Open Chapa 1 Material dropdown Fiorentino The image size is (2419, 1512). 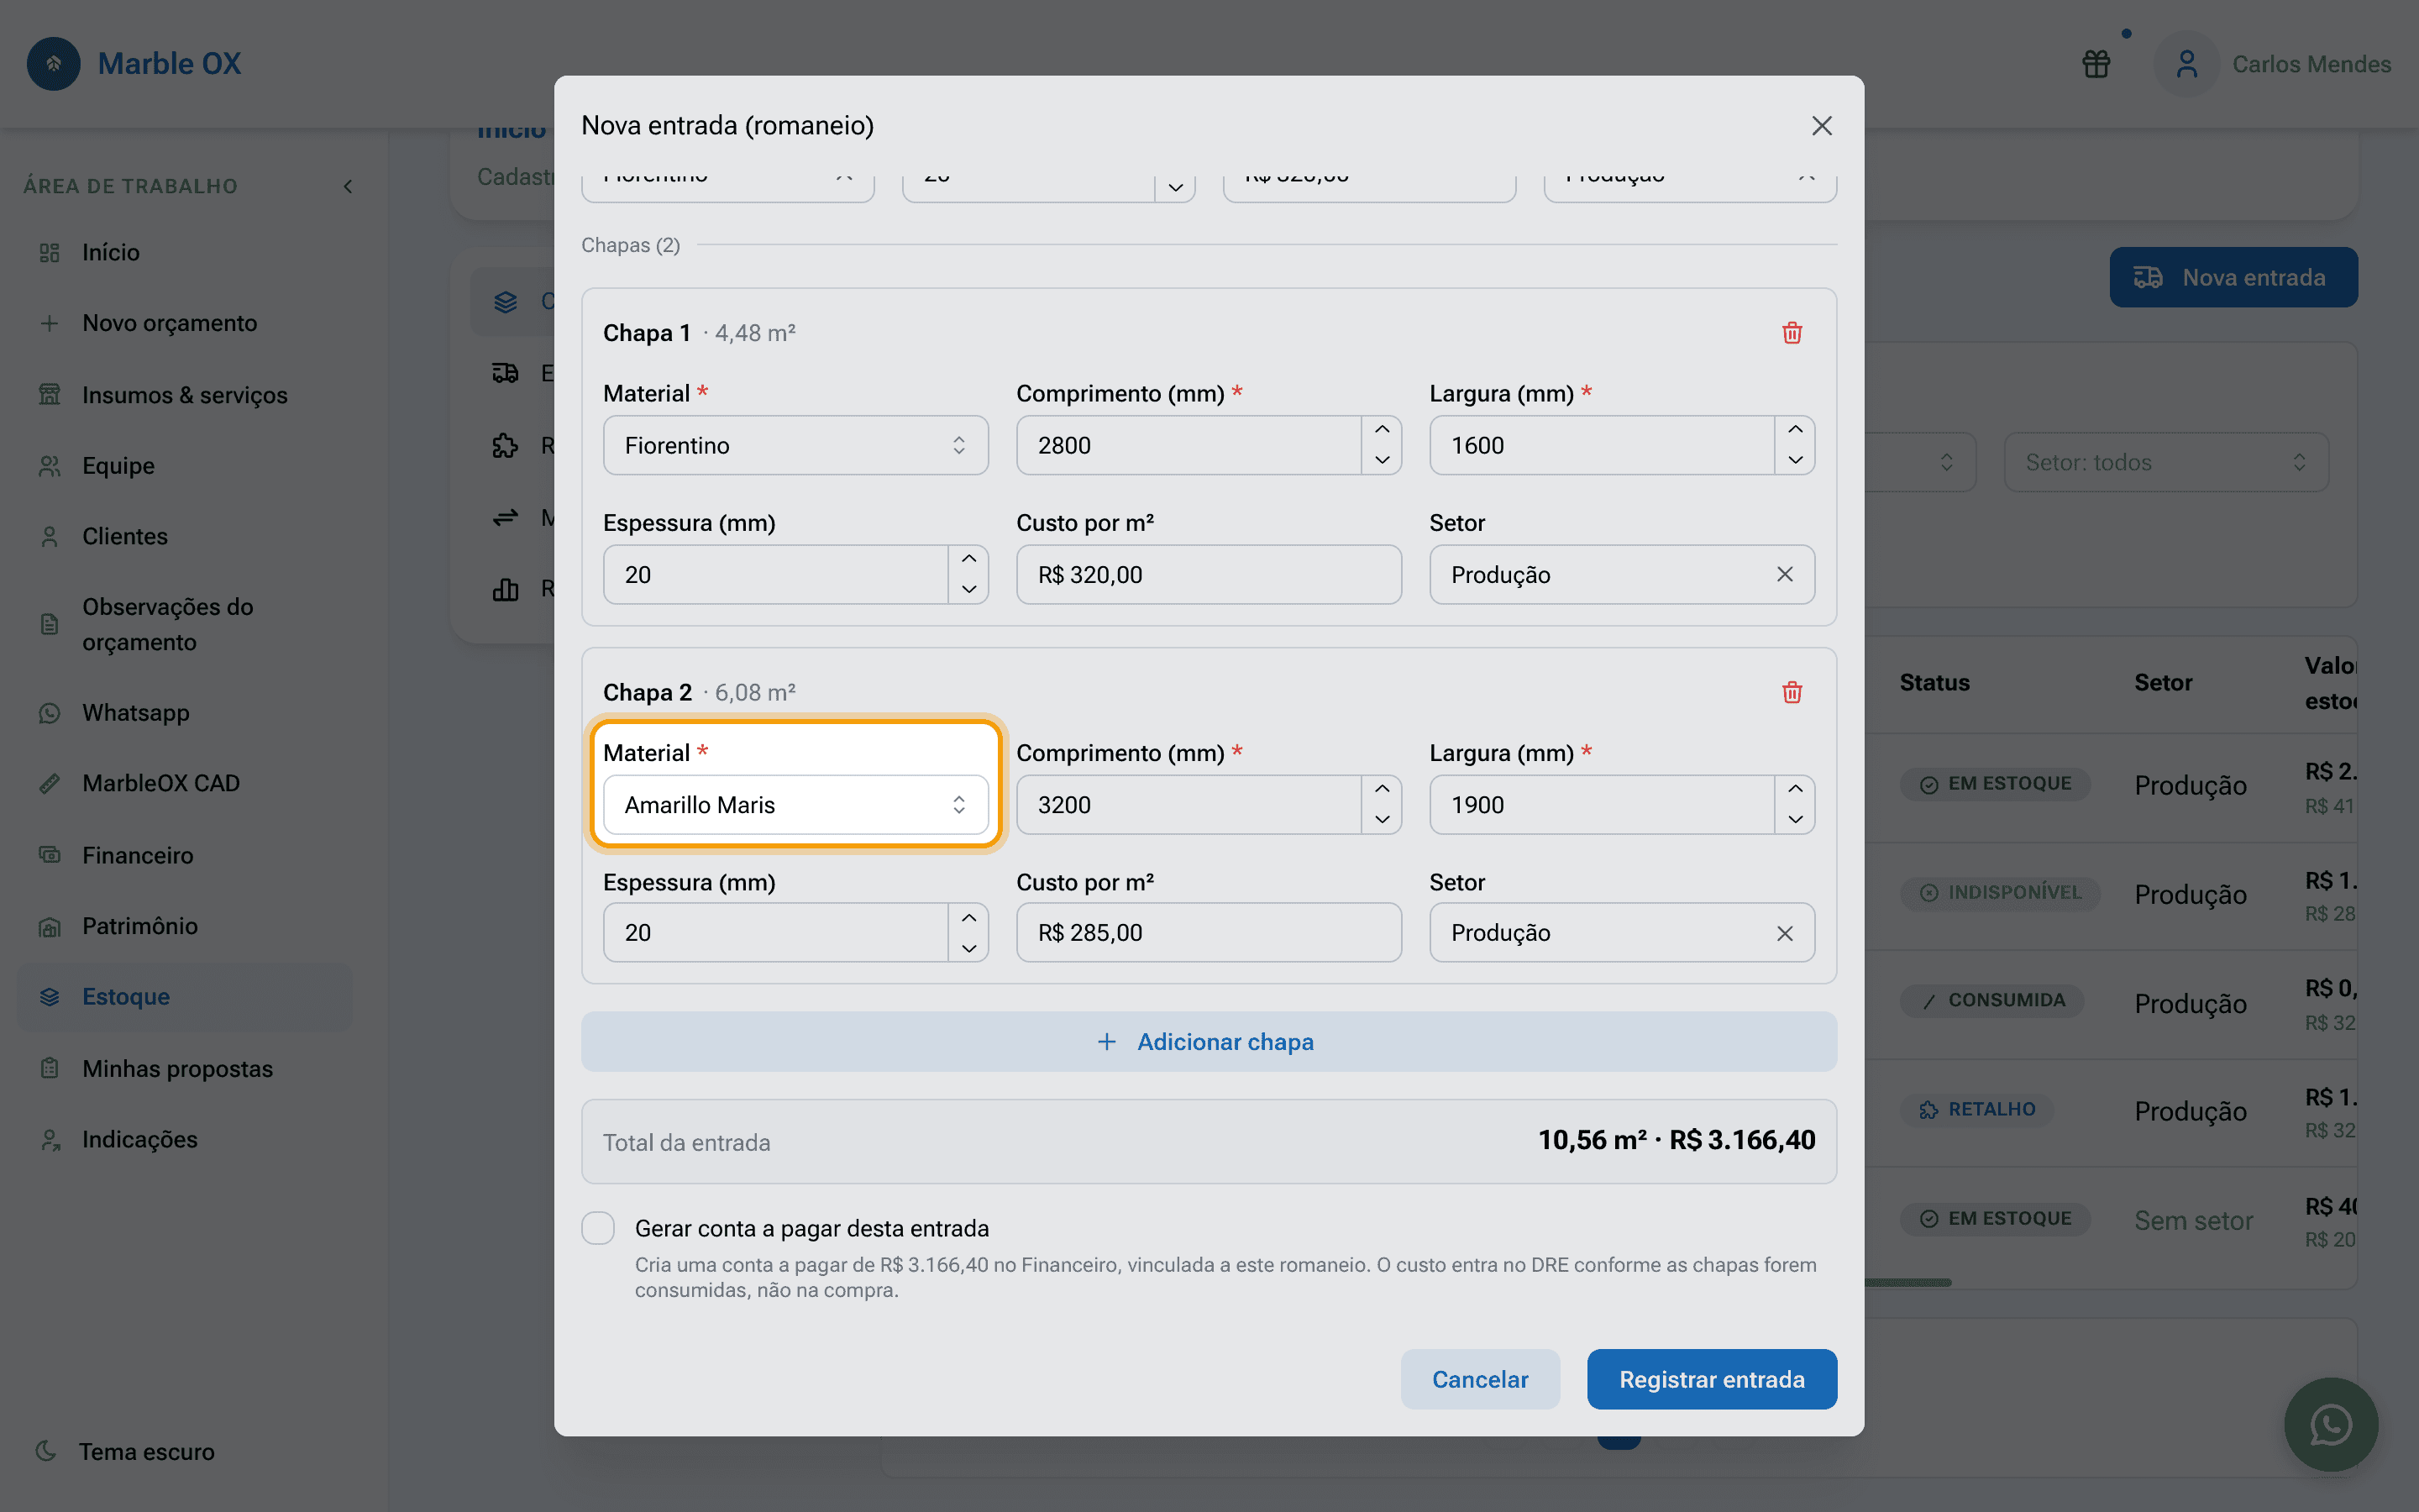(795, 445)
